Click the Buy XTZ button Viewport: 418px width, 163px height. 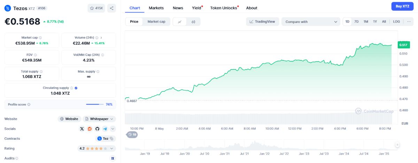coord(402,6)
